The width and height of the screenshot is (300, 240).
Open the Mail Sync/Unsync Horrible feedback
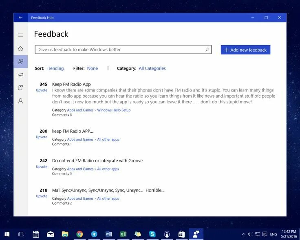click(108, 190)
